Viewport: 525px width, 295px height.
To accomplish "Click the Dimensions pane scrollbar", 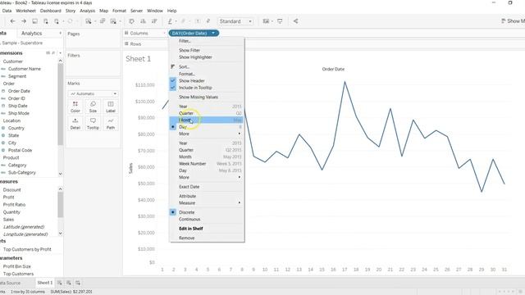I will tap(60, 104).
